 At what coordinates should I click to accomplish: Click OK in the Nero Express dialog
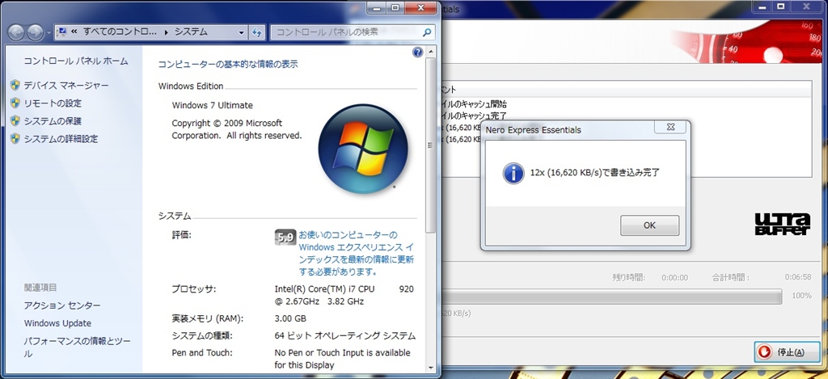pyautogui.click(x=649, y=225)
